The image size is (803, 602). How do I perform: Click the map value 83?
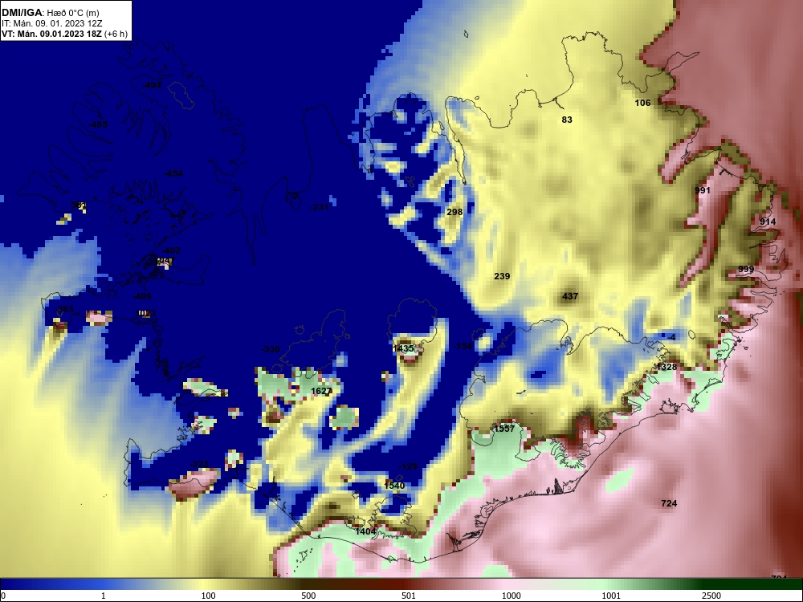(x=567, y=120)
